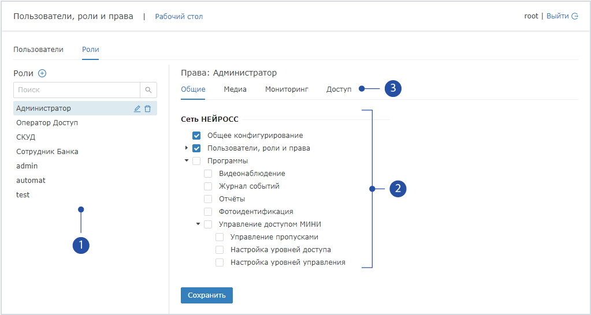
Task: Switch to the Пользователи tab
Action: (x=38, y=50)
